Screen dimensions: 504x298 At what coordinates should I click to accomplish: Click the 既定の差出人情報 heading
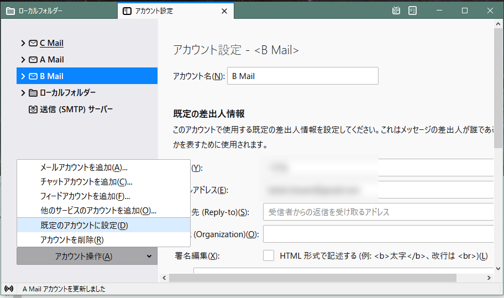(208, 114)
